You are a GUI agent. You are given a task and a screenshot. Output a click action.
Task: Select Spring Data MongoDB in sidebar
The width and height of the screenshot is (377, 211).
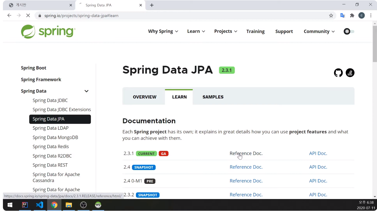(55, 137)
